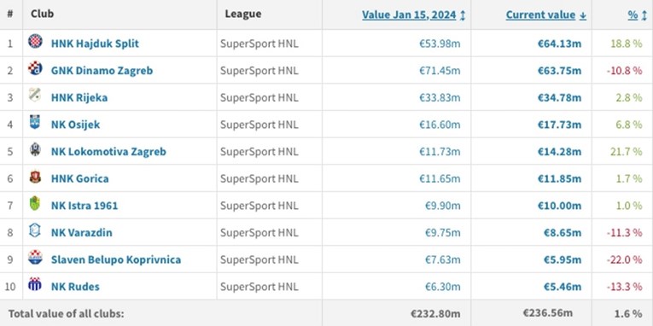Click the NK Lokomotiva Zagreb crest icon

pyautogui.click(x=35, y=149)
